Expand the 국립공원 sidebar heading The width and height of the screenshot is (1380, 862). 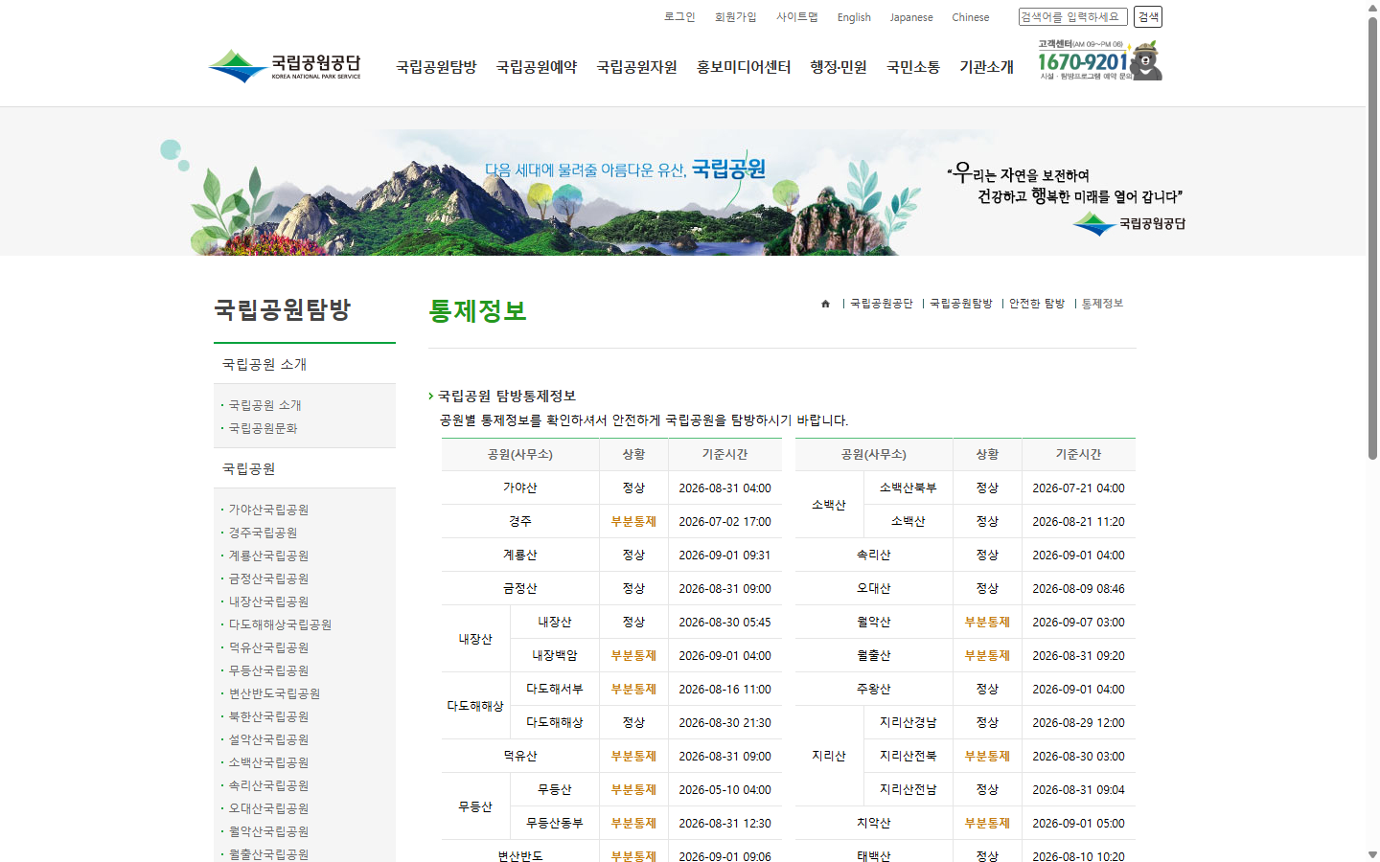pos(305,468)
